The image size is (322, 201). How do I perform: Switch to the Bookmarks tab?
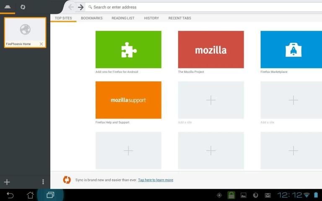[91, 18]
